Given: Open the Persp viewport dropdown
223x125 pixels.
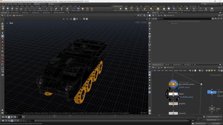Looking at the screenshot, I should [138, 22].
